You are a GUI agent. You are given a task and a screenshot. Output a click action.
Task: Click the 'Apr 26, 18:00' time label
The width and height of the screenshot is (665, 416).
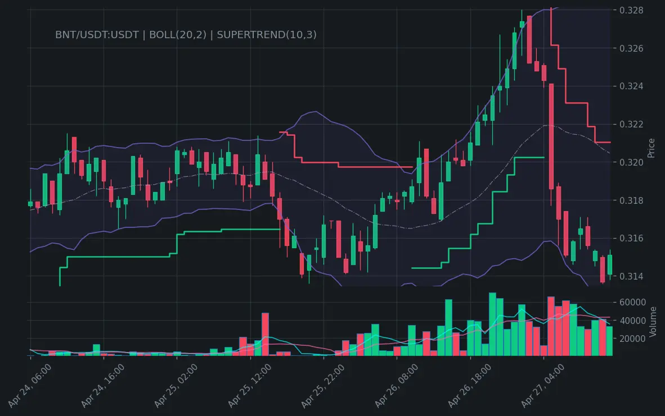pos(469,386)
